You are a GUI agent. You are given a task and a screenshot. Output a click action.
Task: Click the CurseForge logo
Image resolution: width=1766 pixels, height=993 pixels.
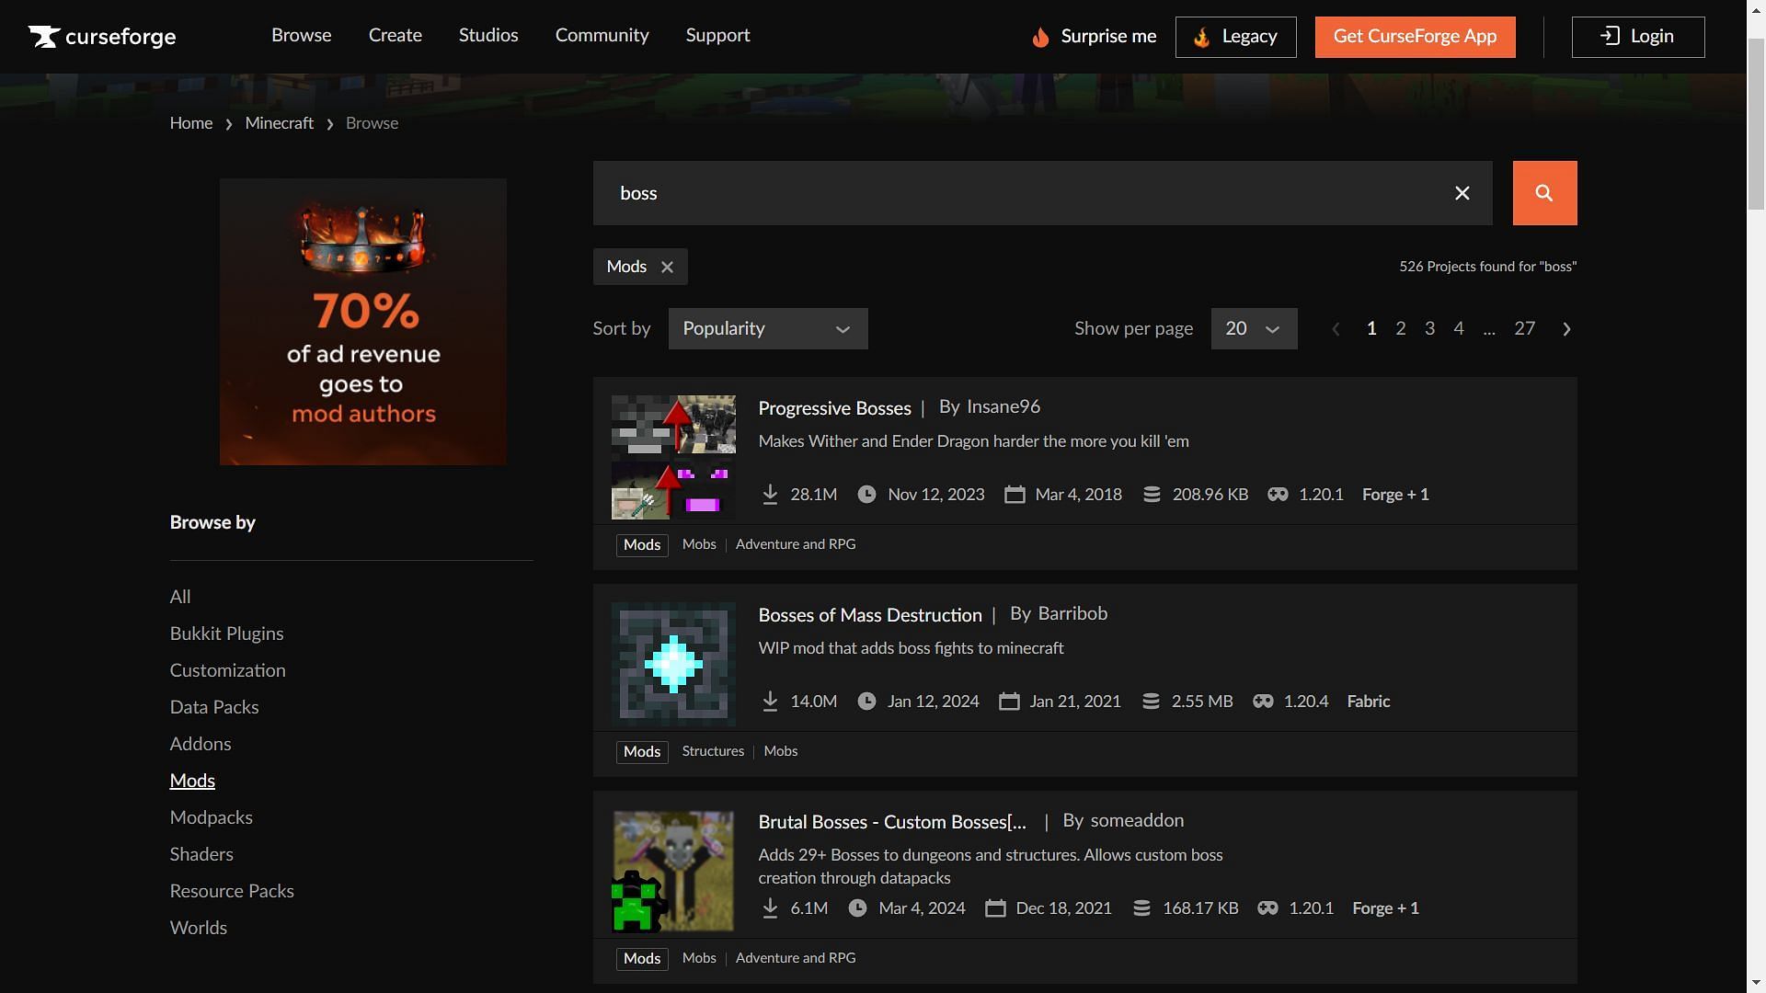pos(102,37)
